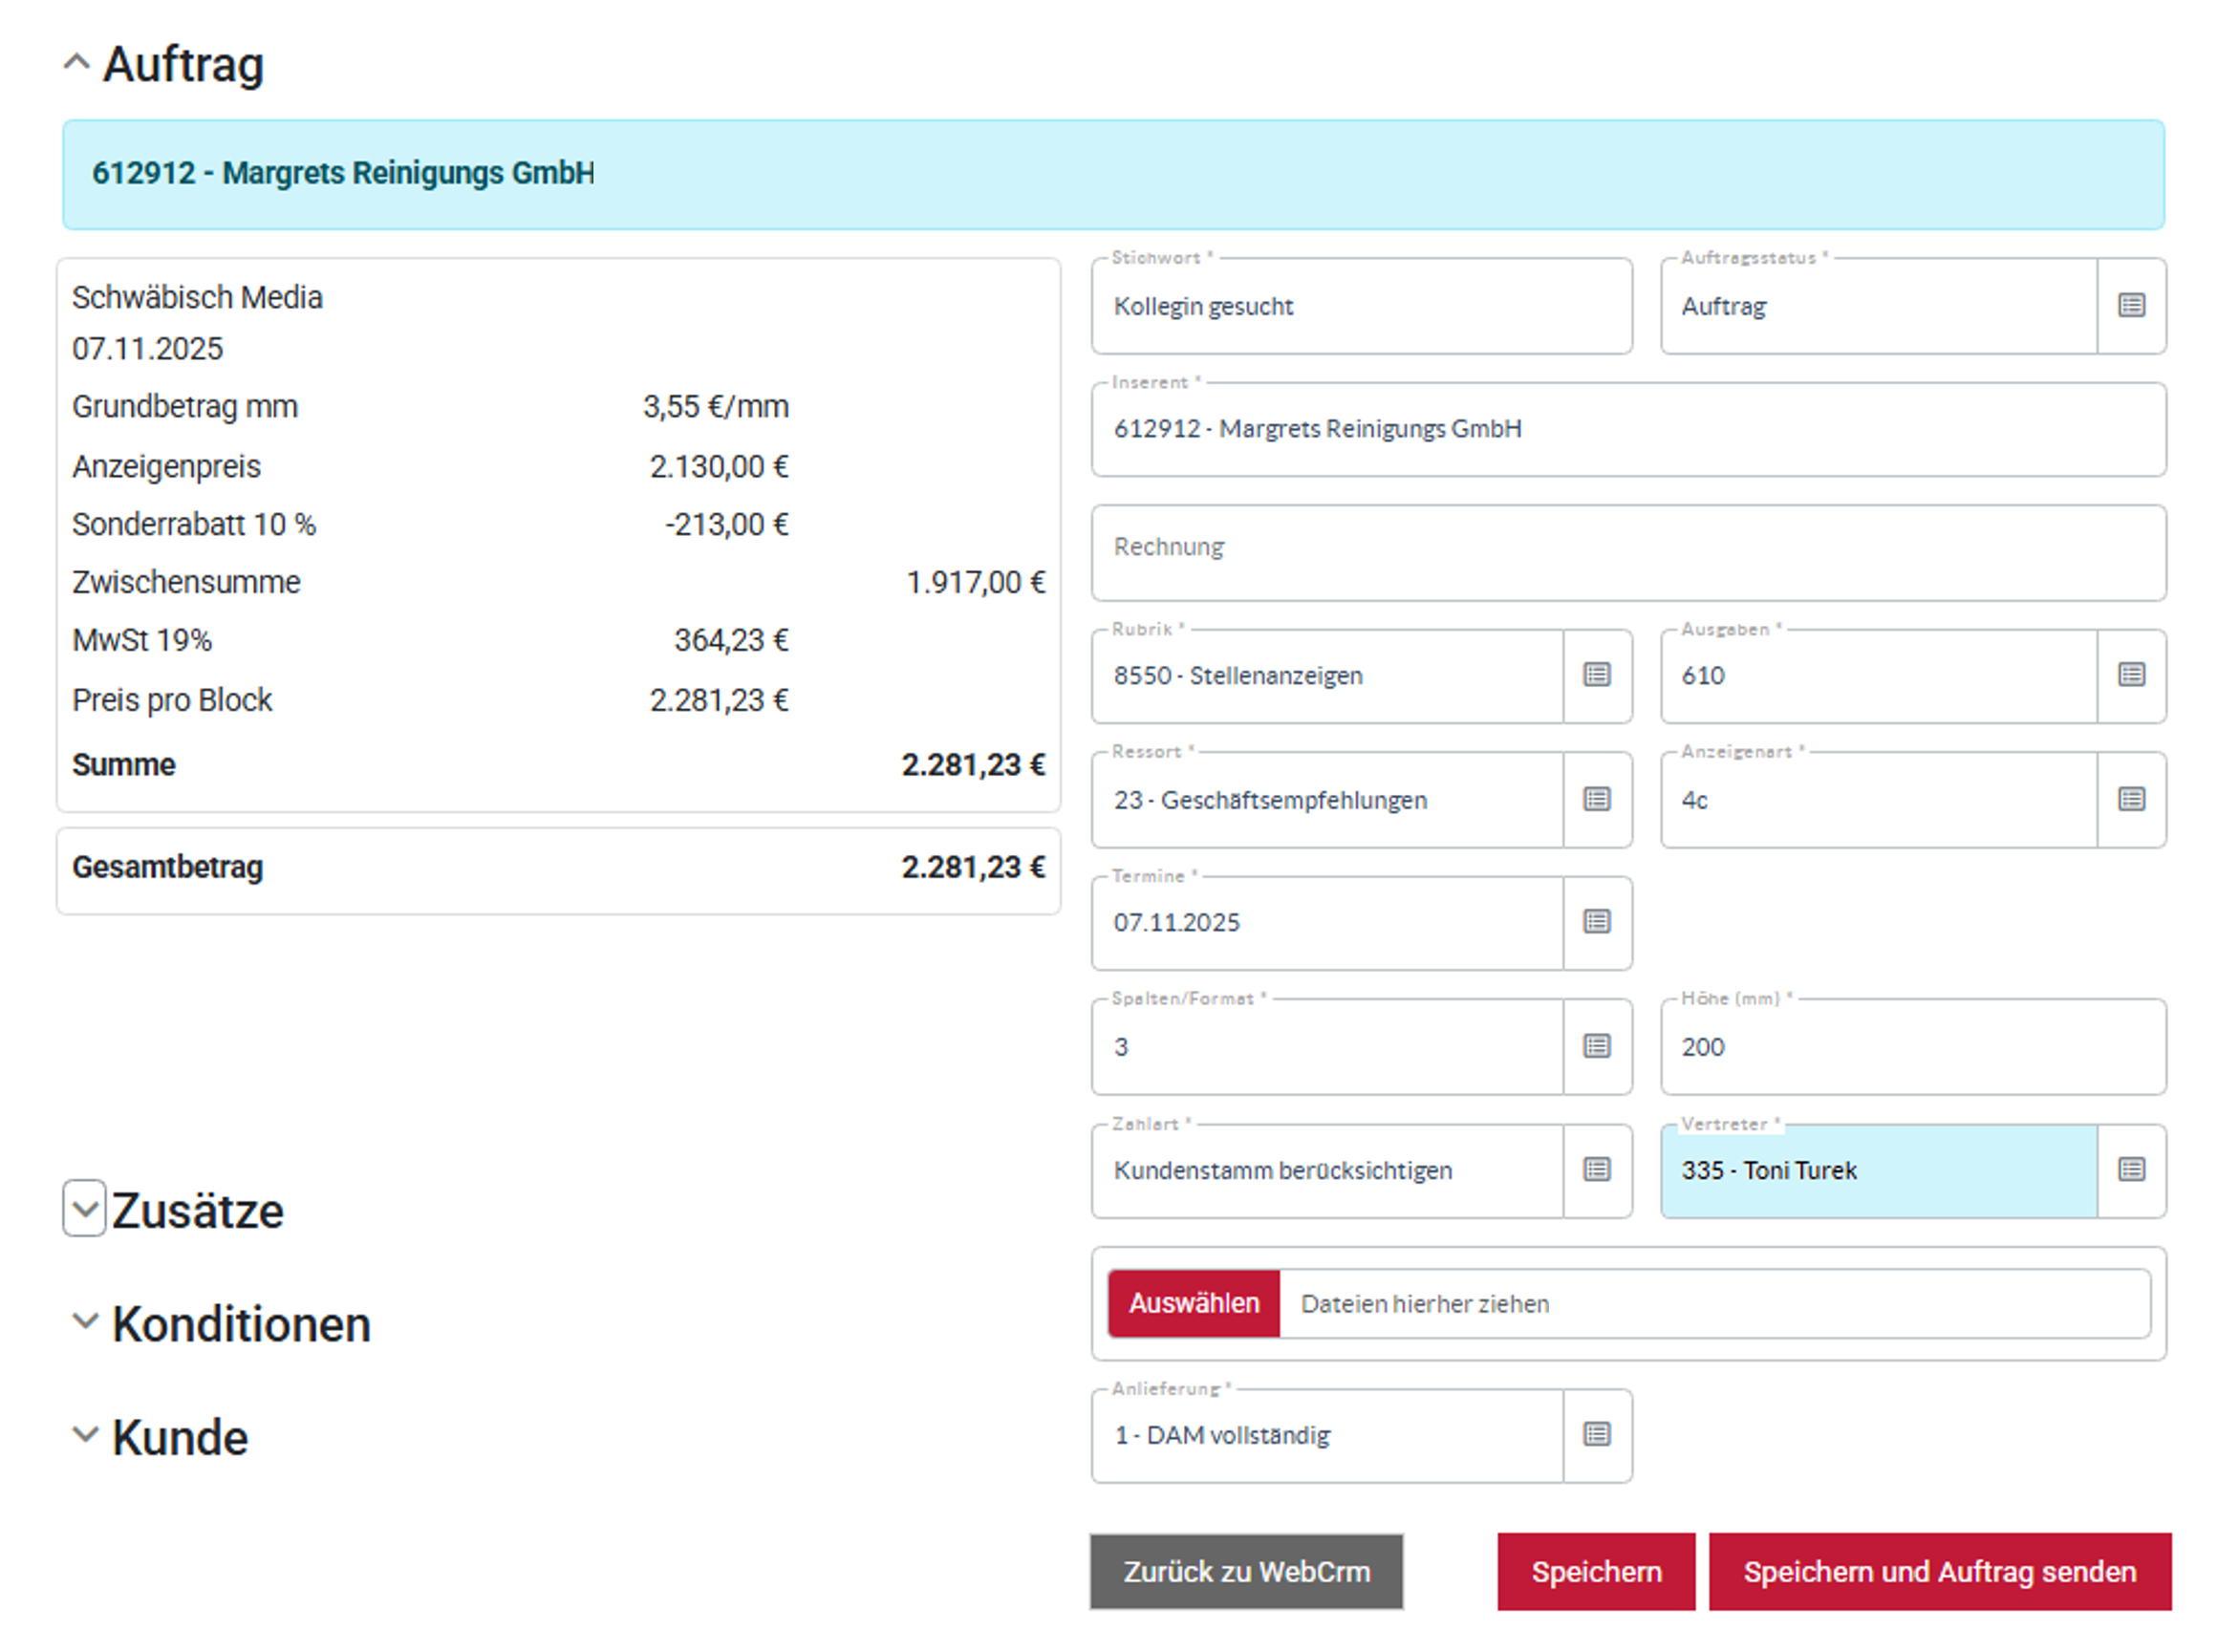Click the Speichern button
Screen dimensions: 2217x1652
tap(1594, 1572)
